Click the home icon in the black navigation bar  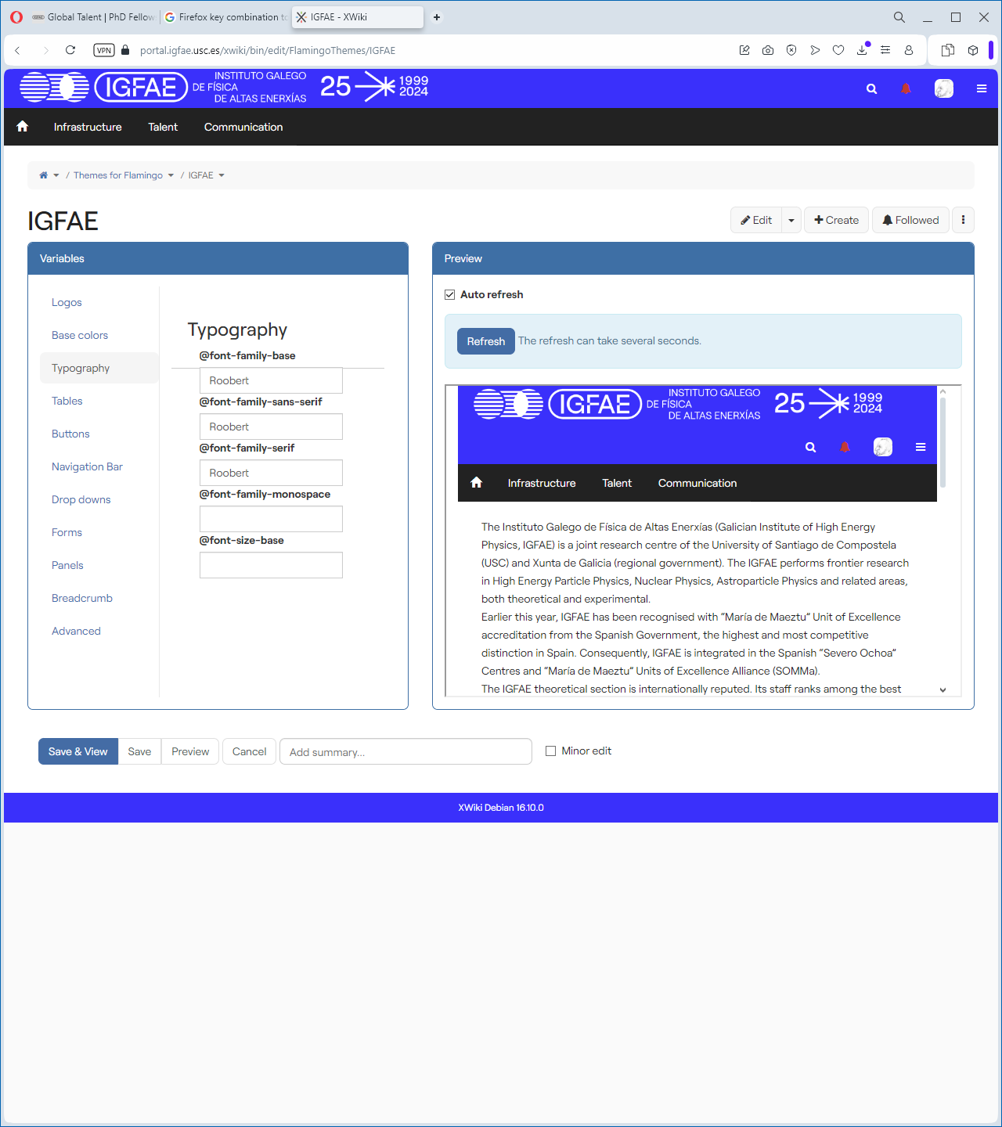[x=23, y=127]
